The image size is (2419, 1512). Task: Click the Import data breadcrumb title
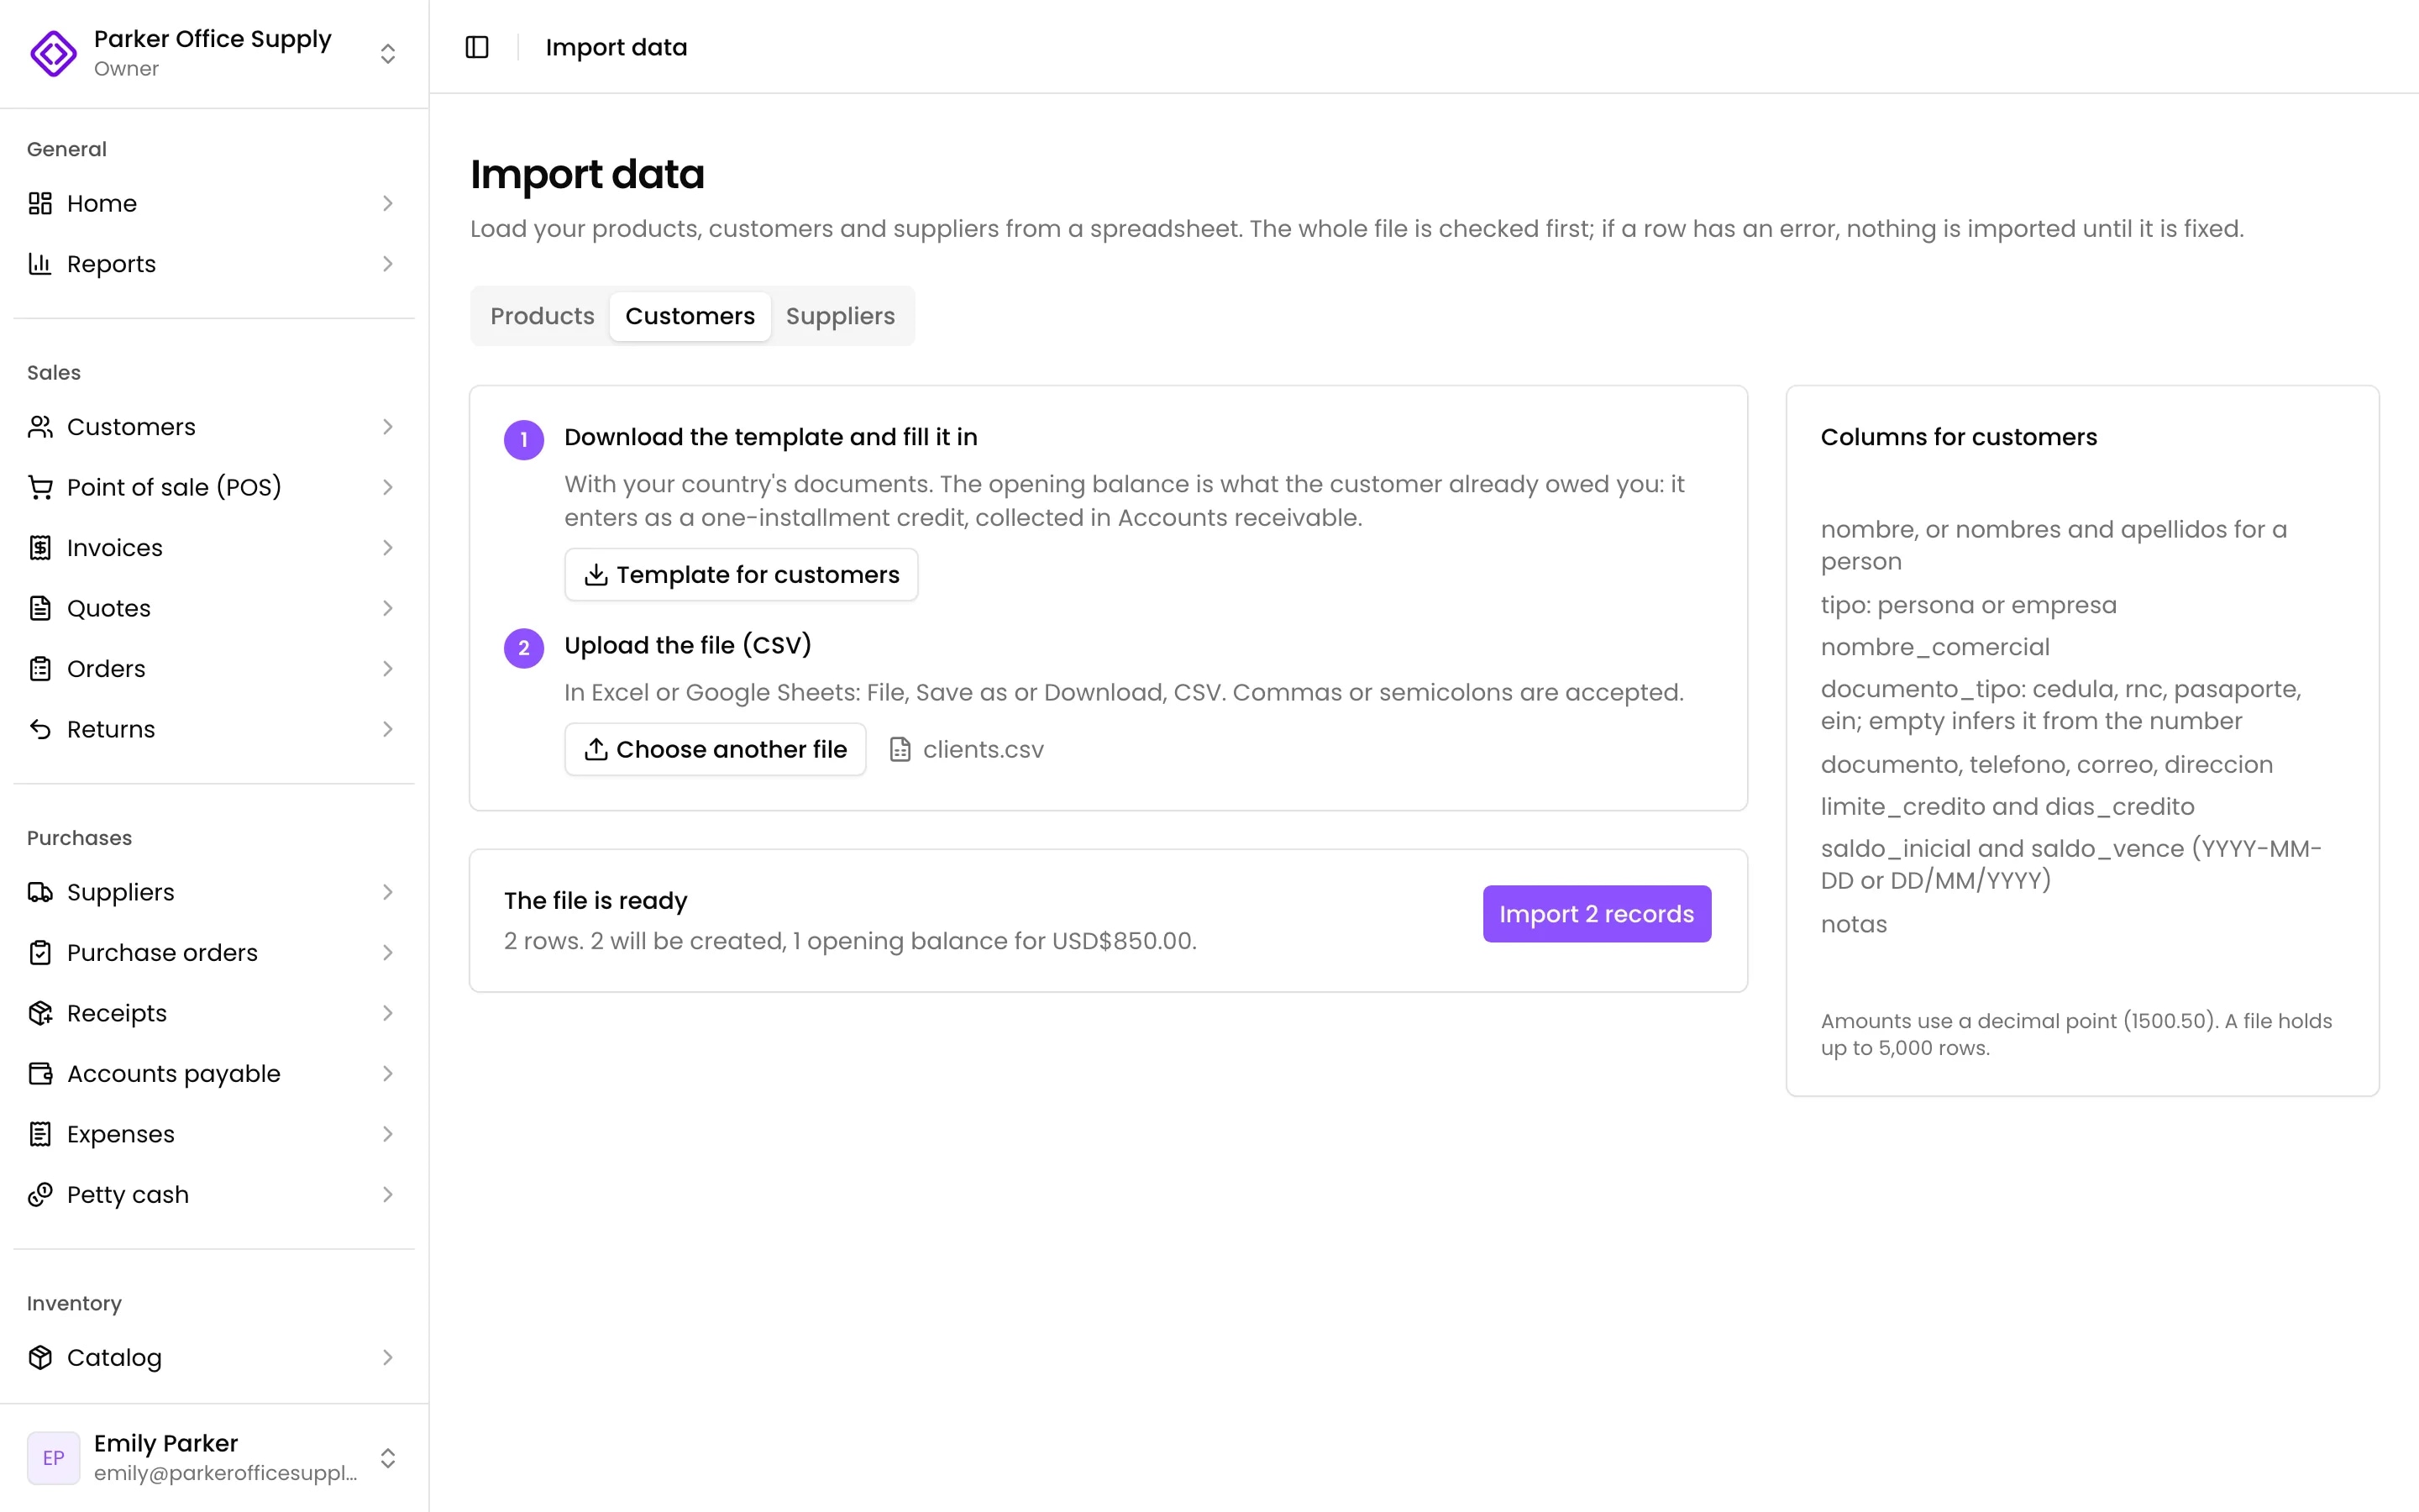point(617,47)
